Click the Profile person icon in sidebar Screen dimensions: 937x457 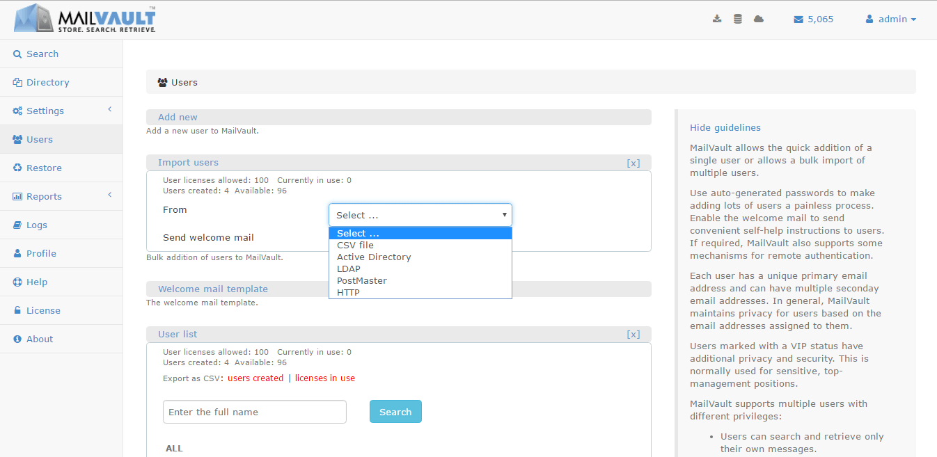tap(17, 253)
